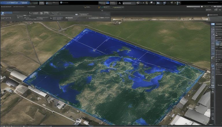Viewport: 222px width, 127px height.
Task: Click the pin icon in lower options row
Action: [x=25, y=18]
